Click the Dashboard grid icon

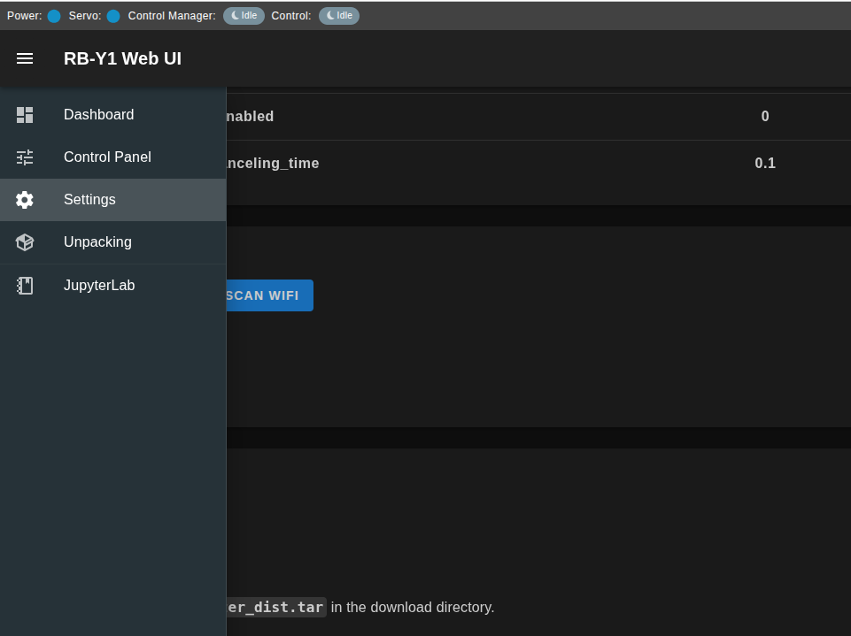click(x=25, y=115)
